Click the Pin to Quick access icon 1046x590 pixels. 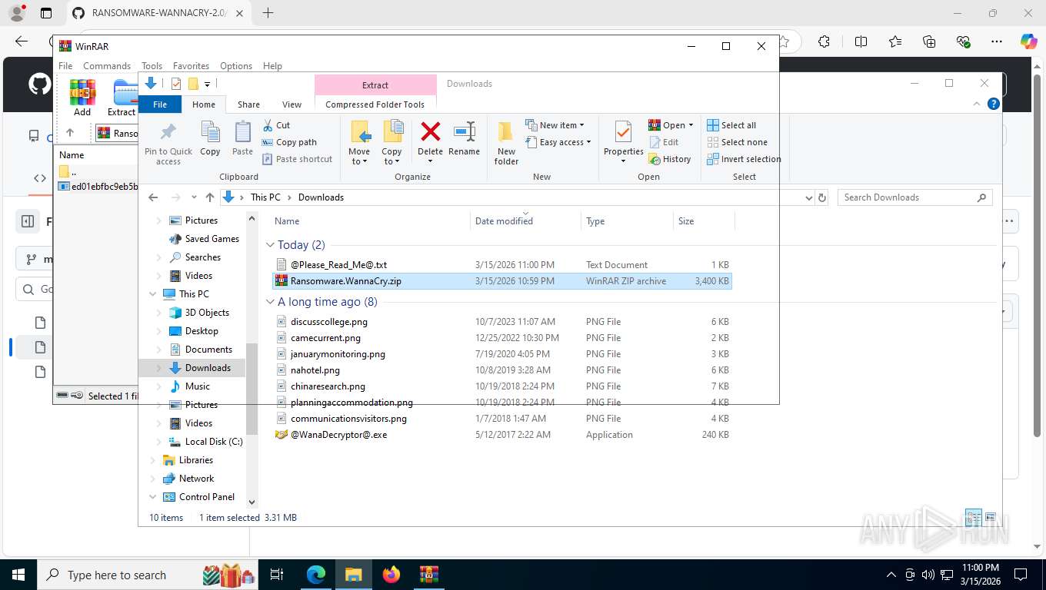(x=168, y=132)
